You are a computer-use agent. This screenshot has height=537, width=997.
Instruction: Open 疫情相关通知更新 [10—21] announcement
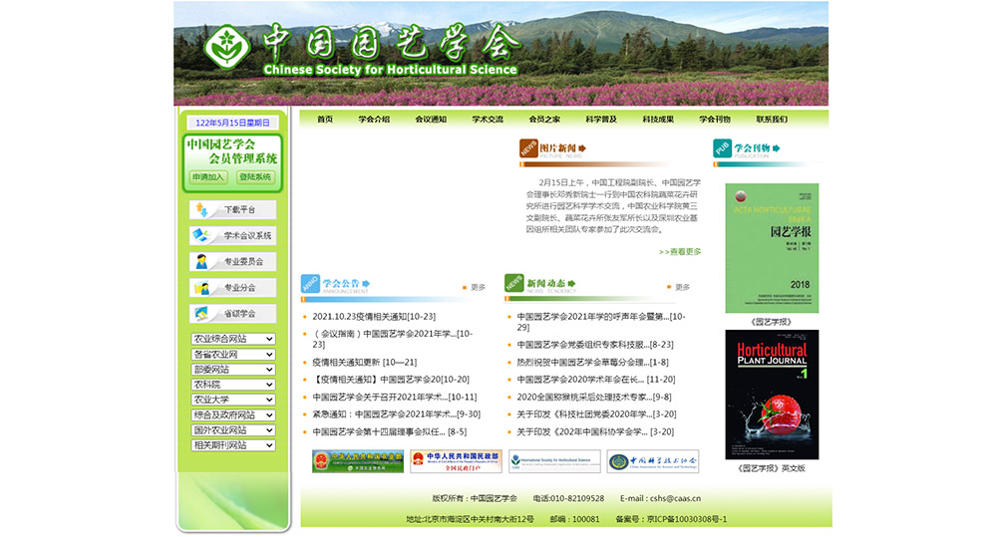tap(364, 363)
